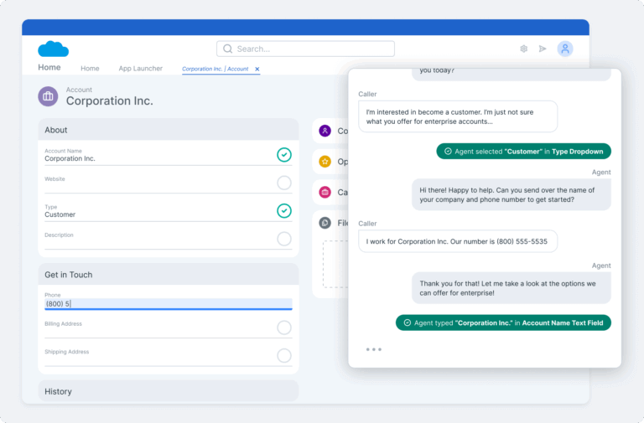This screenshot has width=644, height=423.
Task: Open the user profile avatar
Action: [x=565, y=49]
